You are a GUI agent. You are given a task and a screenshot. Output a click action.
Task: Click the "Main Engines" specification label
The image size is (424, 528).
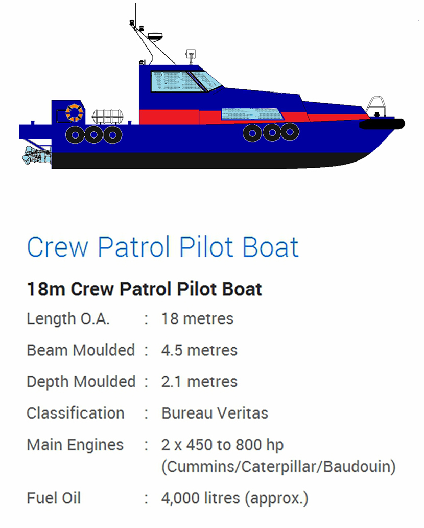coord(75,445)
